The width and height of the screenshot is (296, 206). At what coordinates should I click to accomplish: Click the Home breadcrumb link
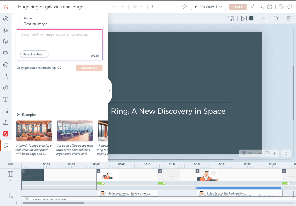(x=28, y=18)
